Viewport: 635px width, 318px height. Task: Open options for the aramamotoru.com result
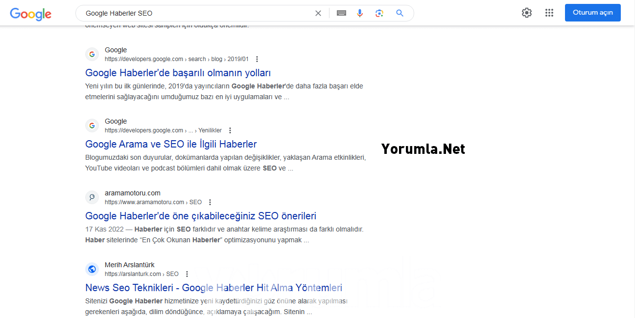click(210, 202)
